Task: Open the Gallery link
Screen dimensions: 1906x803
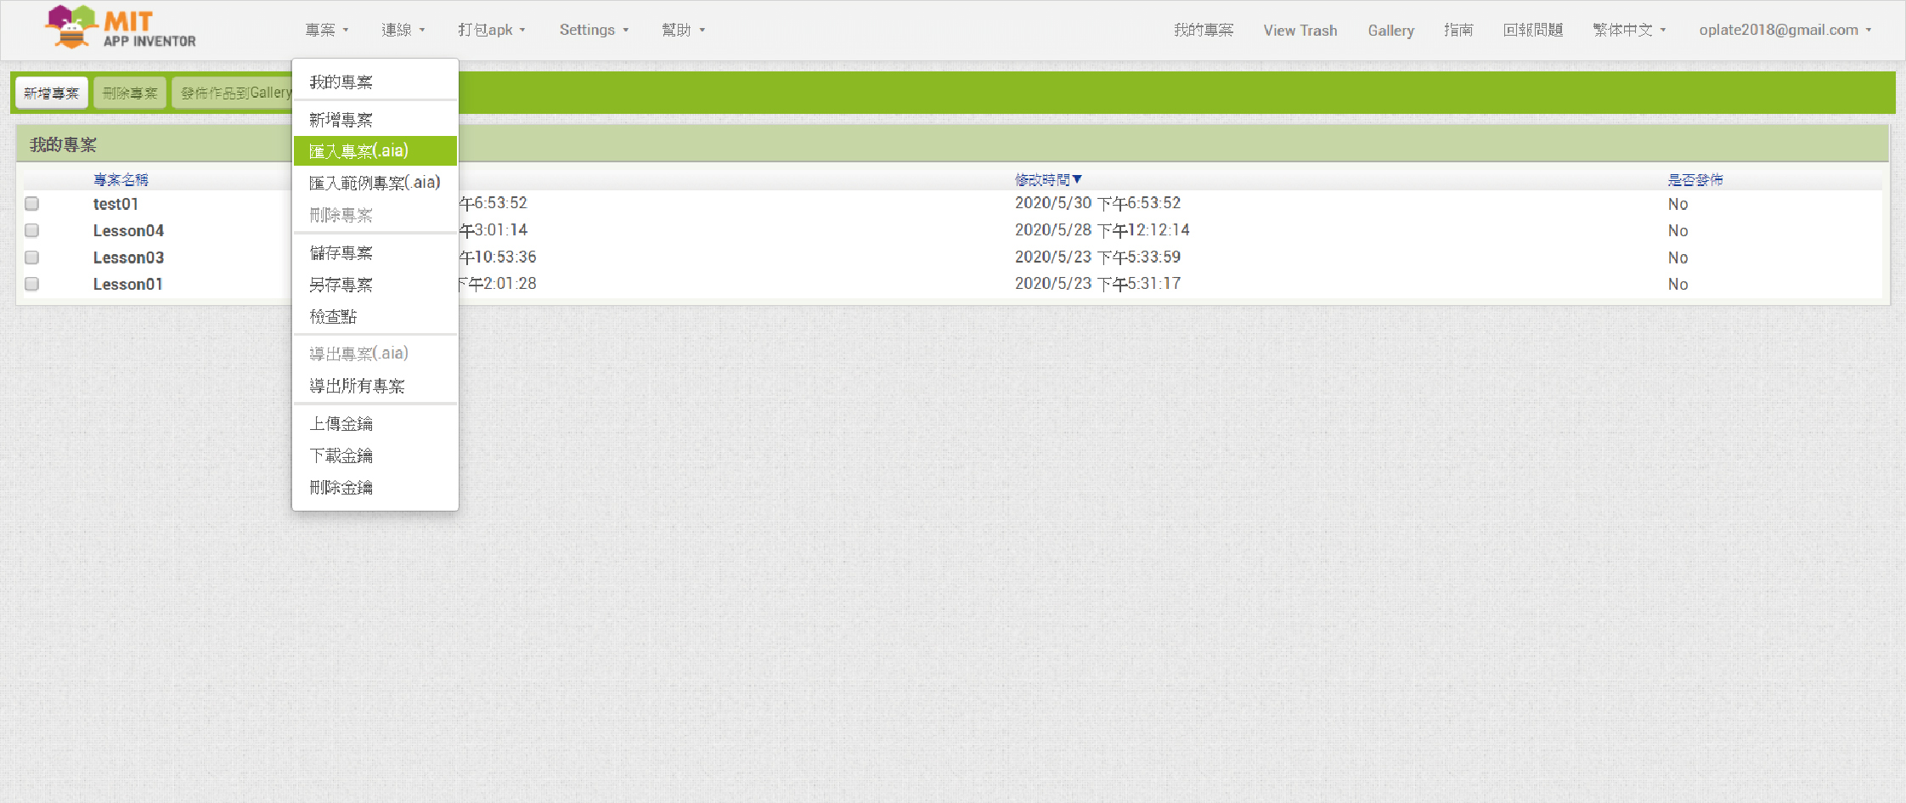Action: coord(1391,30)
